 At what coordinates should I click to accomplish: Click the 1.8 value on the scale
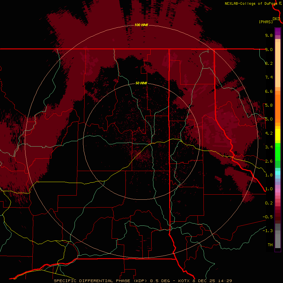tap(269, 175)
